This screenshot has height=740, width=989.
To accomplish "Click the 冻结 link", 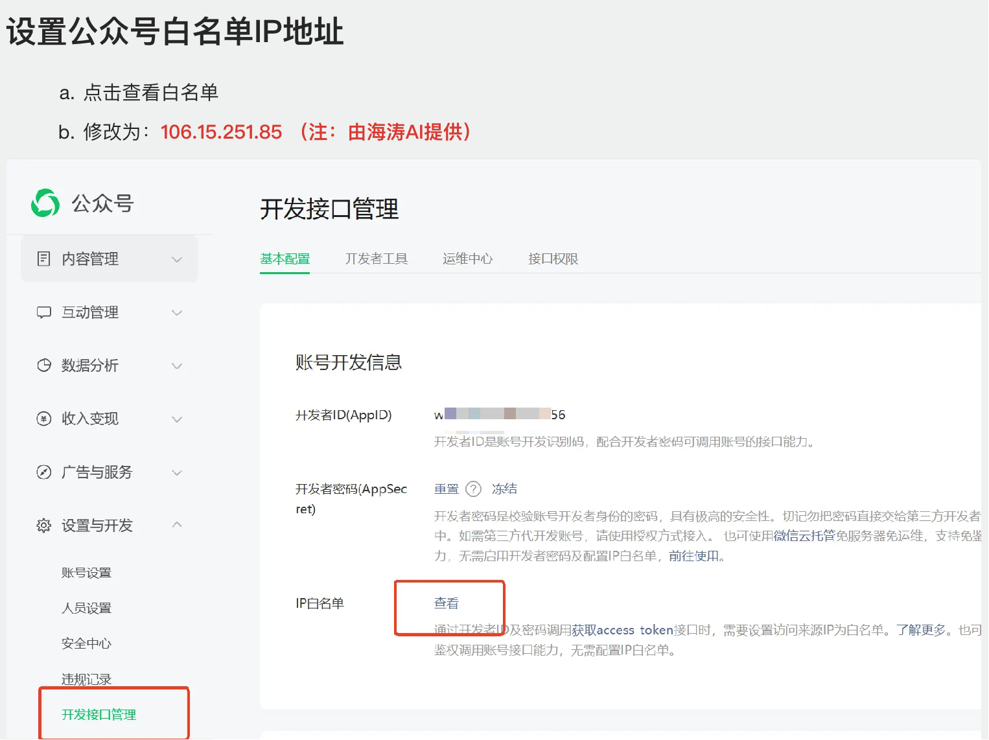I will 504,489.
